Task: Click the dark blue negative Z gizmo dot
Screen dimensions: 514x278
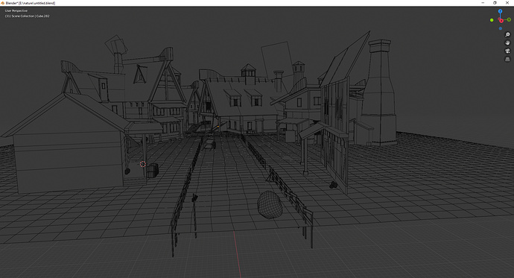Action: (x=501, y=28)
